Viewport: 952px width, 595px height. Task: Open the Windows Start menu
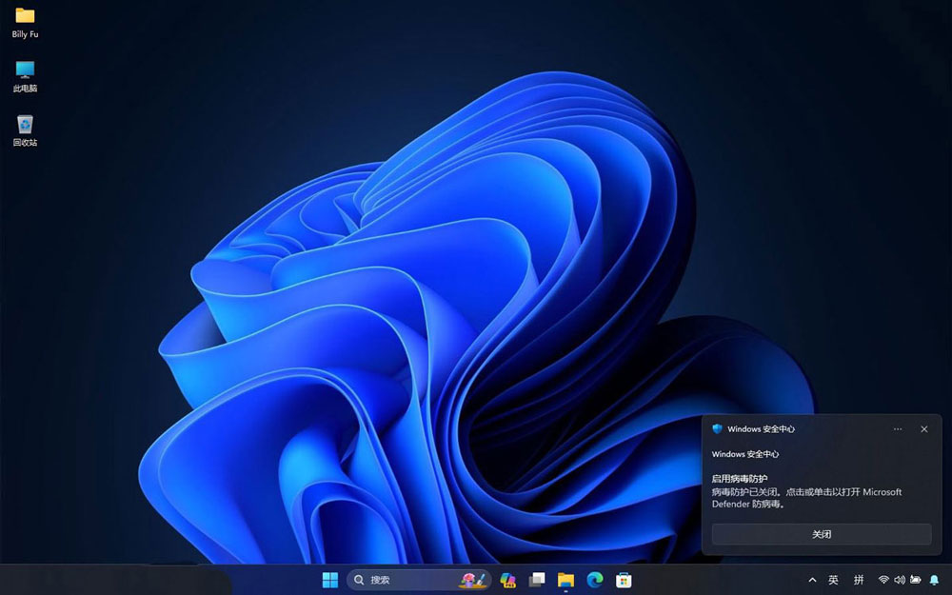click(x=330, y=580)
